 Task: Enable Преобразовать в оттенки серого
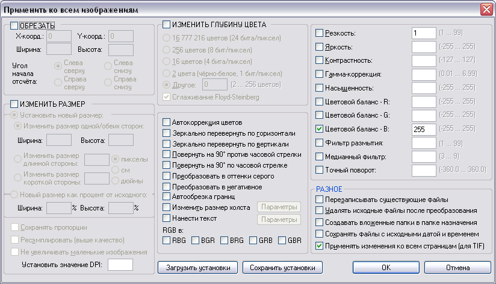pos(167,176)
